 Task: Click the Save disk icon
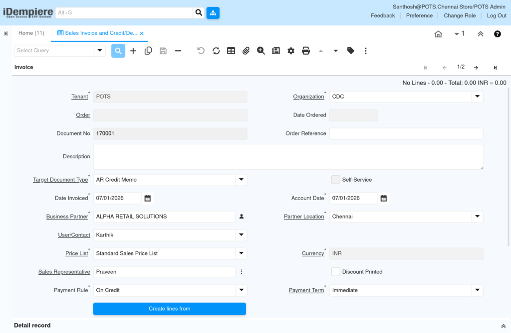pos(163,51)
